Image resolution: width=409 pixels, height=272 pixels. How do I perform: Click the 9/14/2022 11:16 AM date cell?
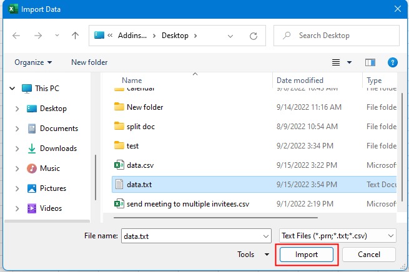309,107
